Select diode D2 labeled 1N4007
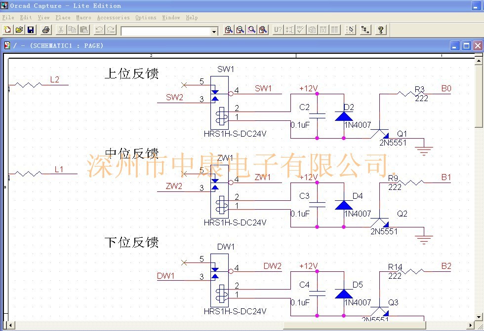The image size is (484, 331). (344, 117)
